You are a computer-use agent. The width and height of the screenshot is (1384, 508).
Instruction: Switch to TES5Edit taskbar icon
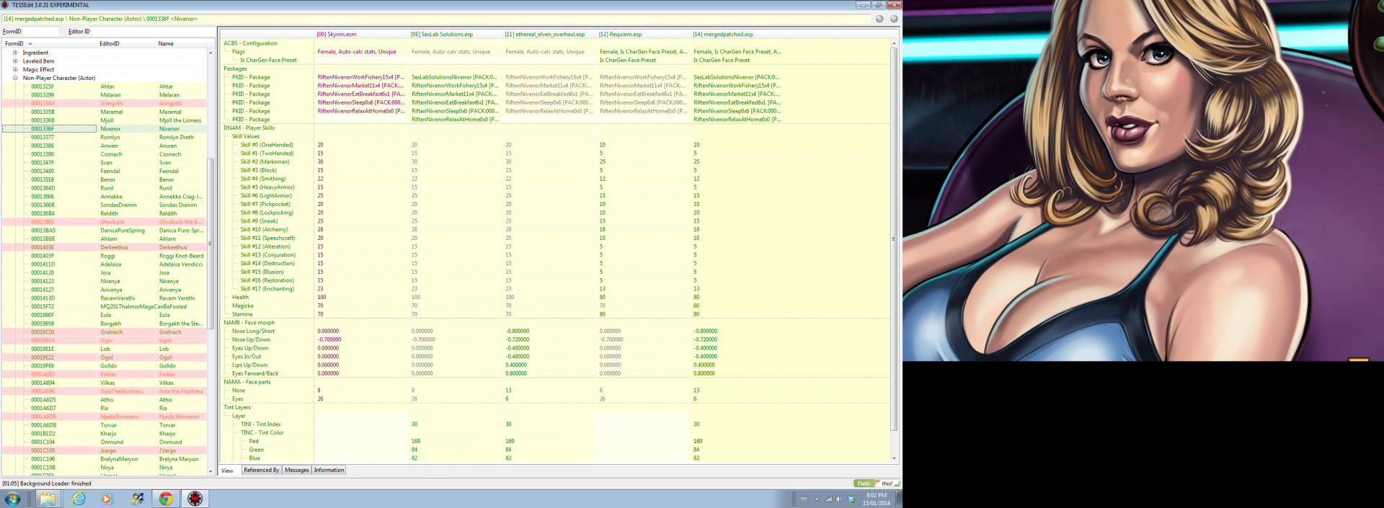195,499
